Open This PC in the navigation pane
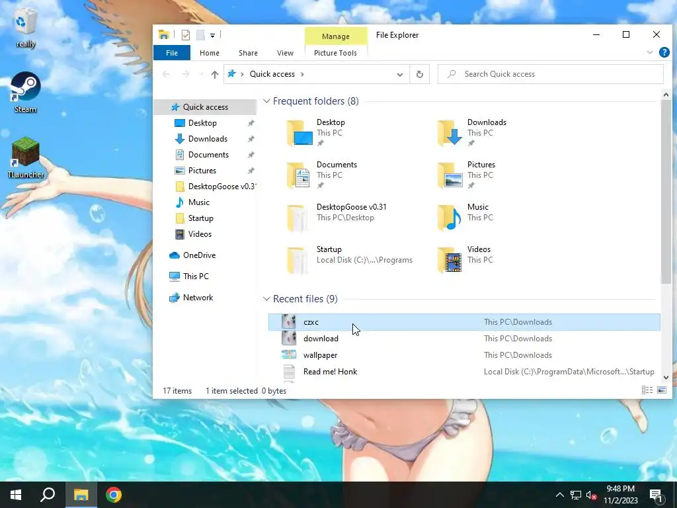Screen dimensions: 677x508 pyautogui.click(x=196, y=276)
